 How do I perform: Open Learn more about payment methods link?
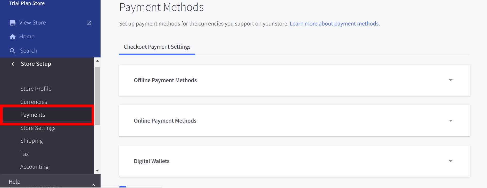(334, 24)
